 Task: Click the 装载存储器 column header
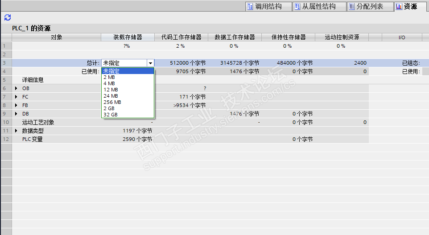[128, 37]
